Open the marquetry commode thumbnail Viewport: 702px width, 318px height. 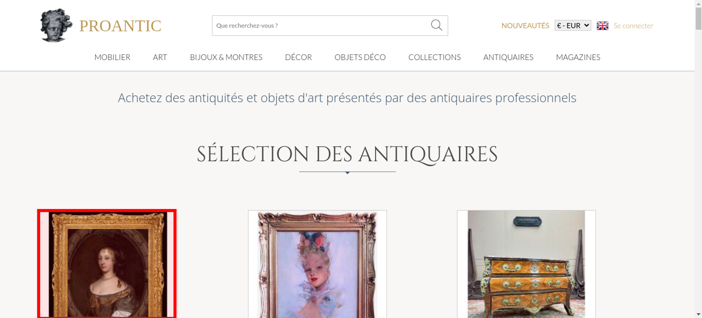pos(526,264)
